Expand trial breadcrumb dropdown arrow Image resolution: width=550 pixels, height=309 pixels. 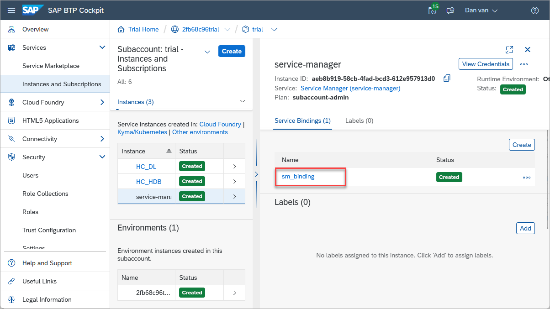274,29
